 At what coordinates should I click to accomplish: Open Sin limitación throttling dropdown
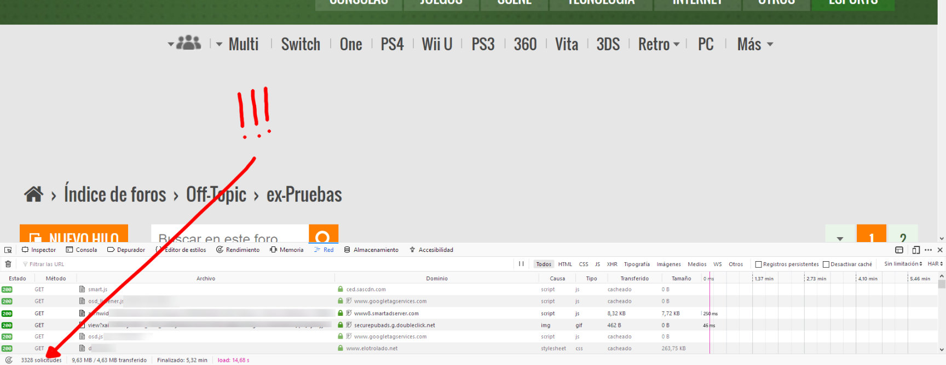click(903, 264)
